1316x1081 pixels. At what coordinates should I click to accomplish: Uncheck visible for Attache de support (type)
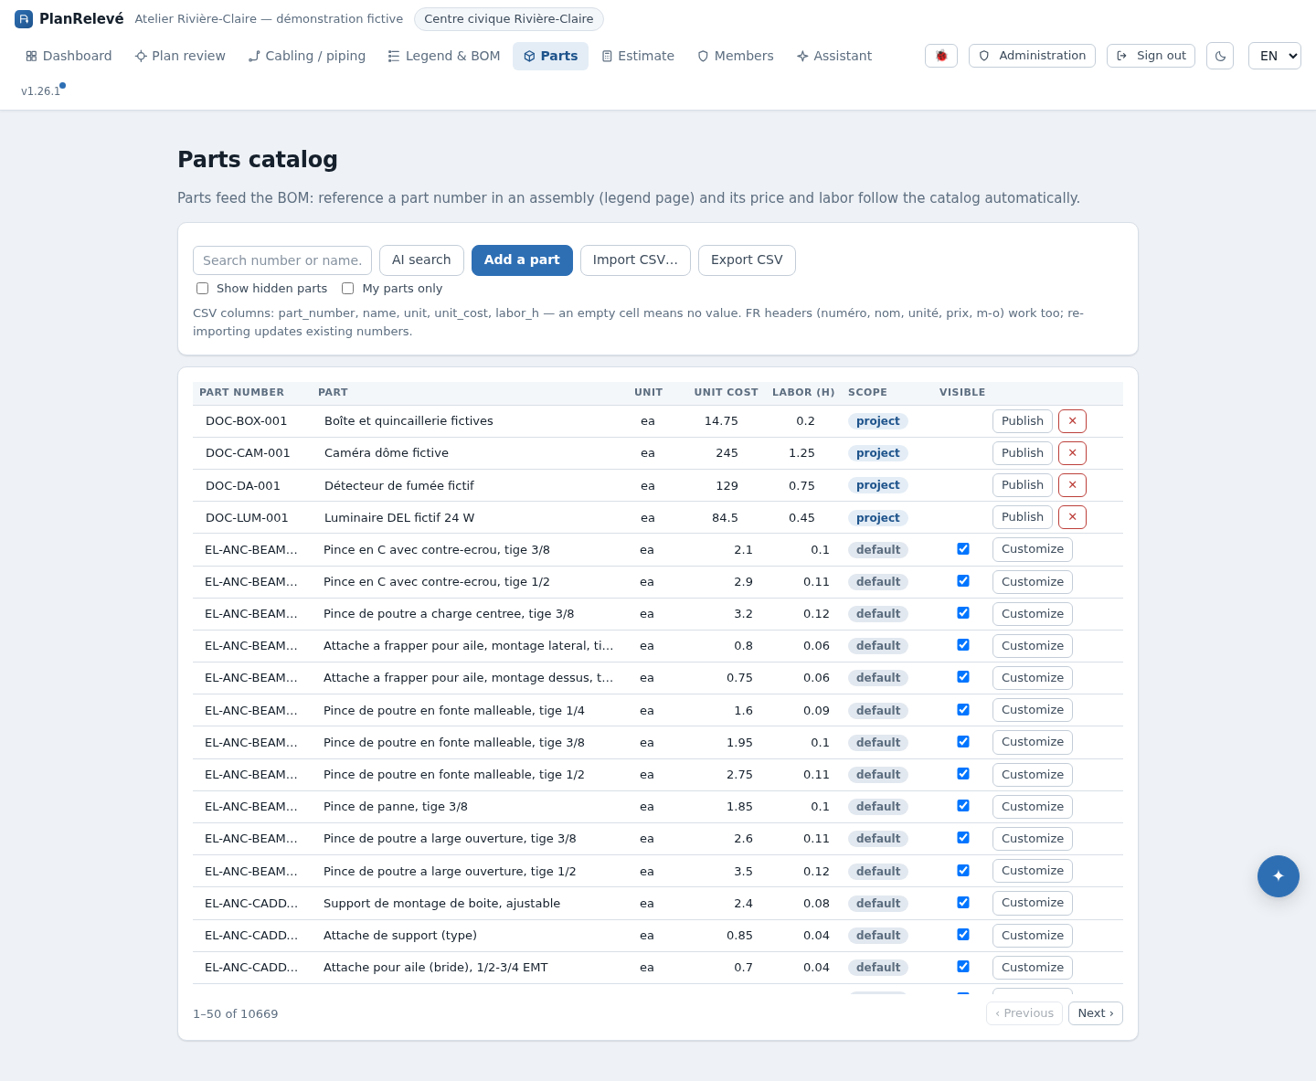click(963, 935)
